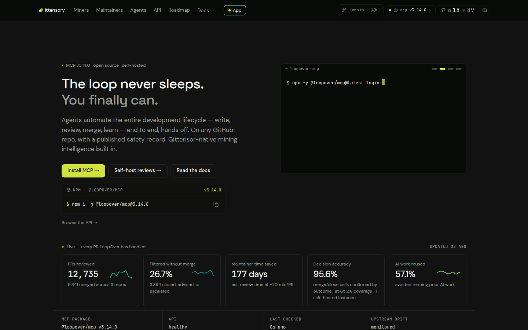Click the AI work reused sparkline
This screenshot has height=330, width=528.
point(449,272)
